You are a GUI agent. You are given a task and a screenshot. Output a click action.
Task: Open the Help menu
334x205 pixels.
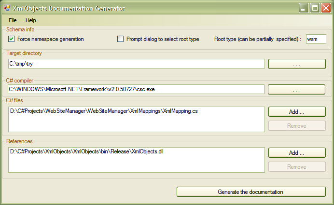click(x=31, y=20)
